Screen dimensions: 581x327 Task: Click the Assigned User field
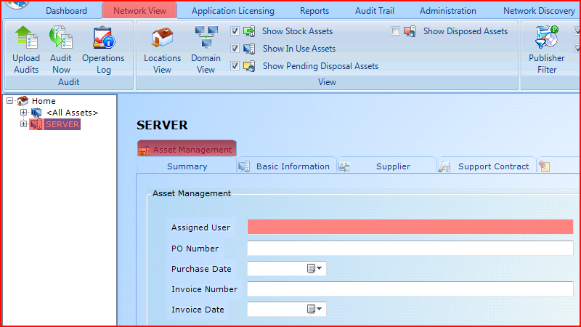tap(410, 227)
